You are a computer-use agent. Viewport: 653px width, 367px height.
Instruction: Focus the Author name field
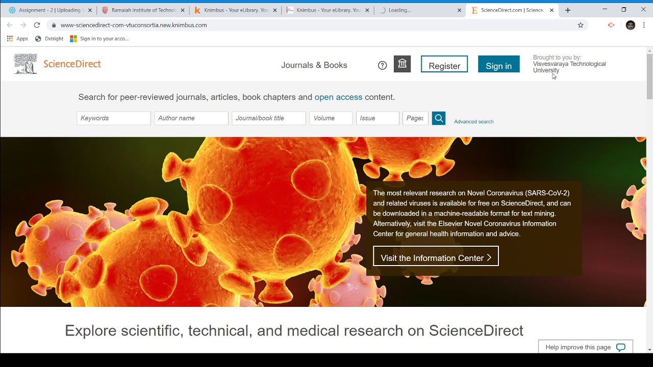tap(191, 118)
